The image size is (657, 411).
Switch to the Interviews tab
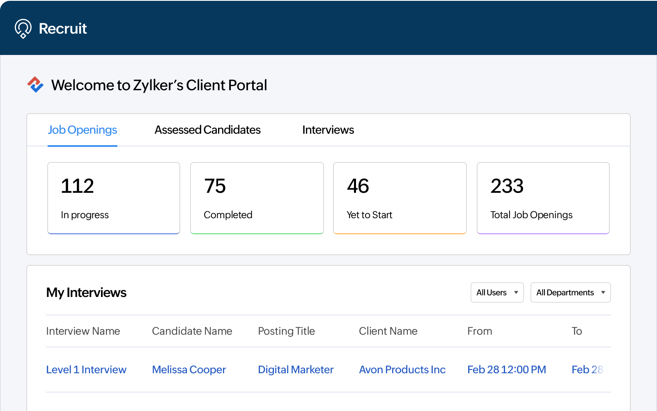(x=328, y=130)
